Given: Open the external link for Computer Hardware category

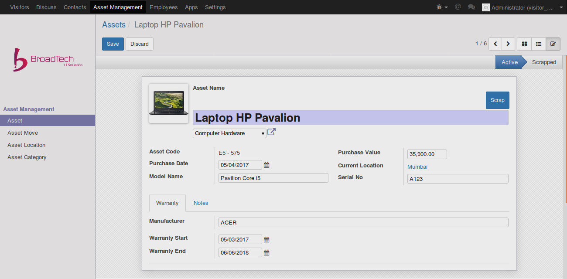Looking at the screenshot, I should pos(271,132).
